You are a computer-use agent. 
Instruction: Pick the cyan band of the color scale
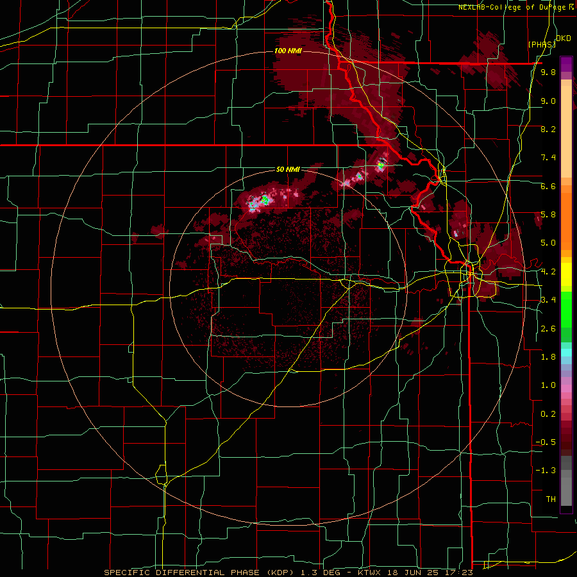point(566,353)
